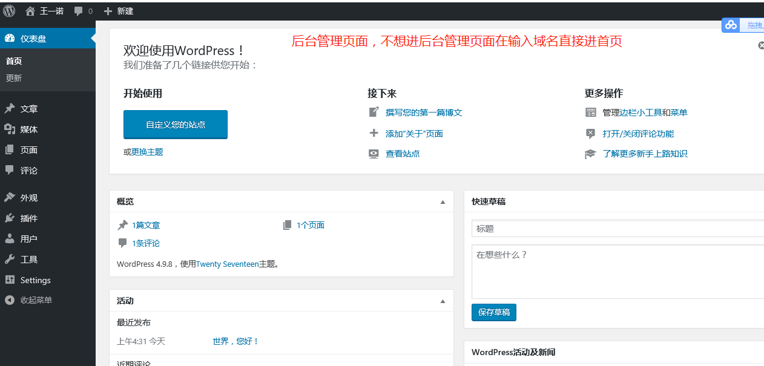Open the 撰写您的第一篇博文 link

tap(424, 113)
